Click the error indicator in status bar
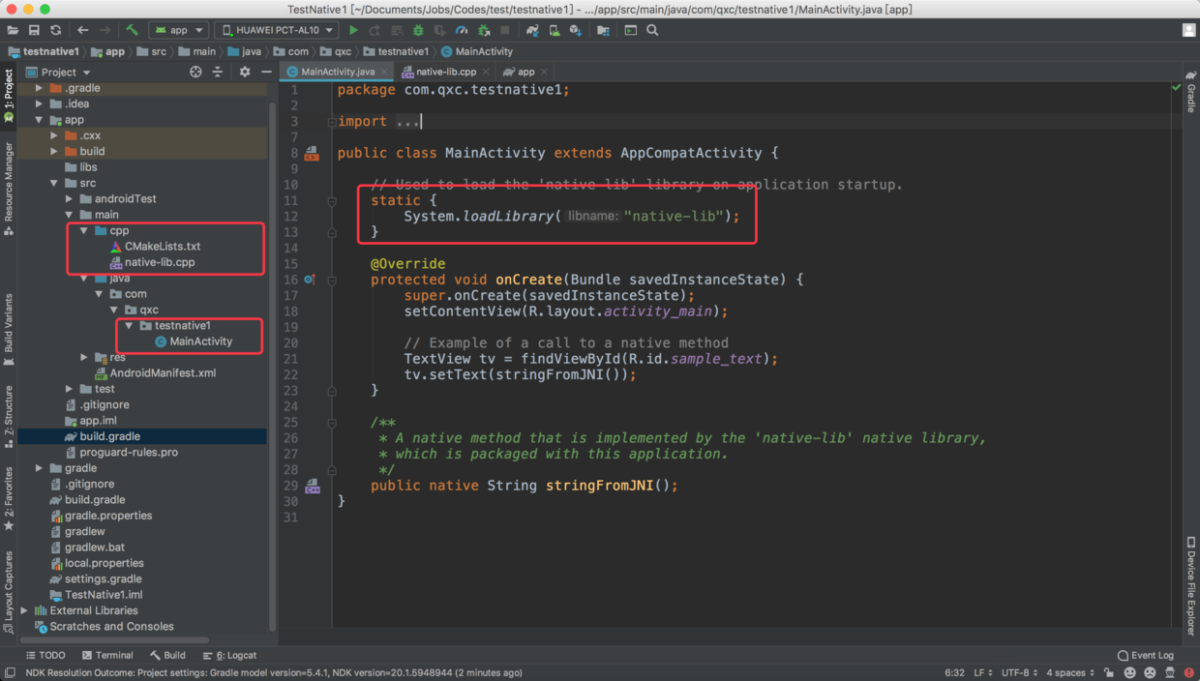Viewport: 1200px width, 681px height. (1188, 672)
